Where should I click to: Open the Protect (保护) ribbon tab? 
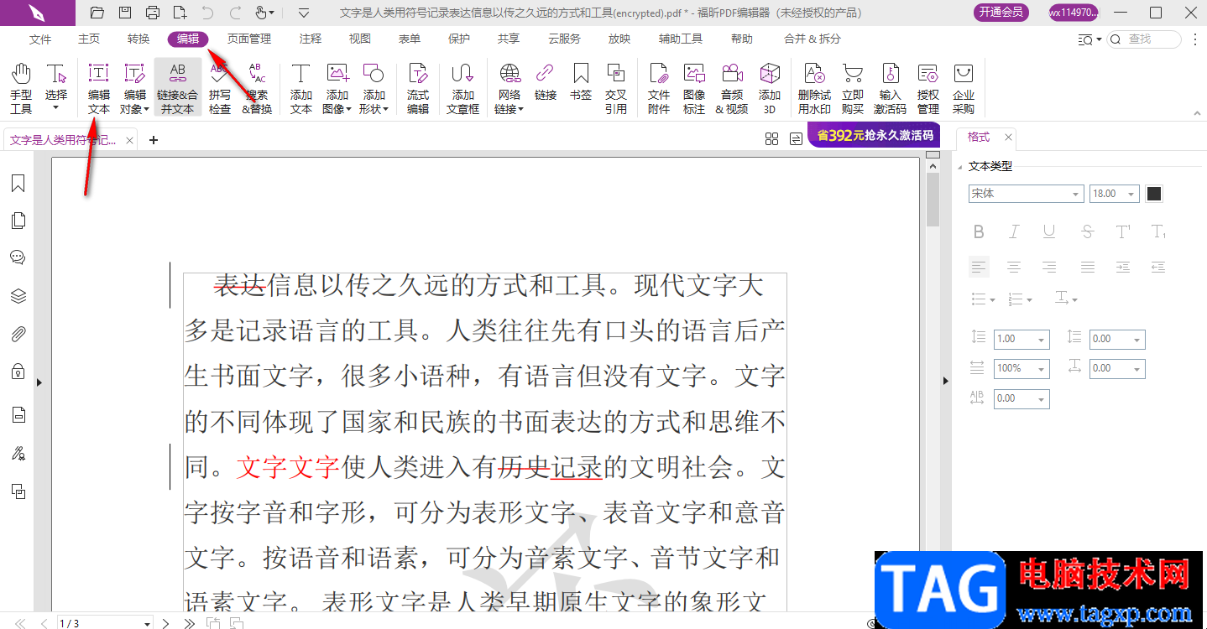pos(459,39)
